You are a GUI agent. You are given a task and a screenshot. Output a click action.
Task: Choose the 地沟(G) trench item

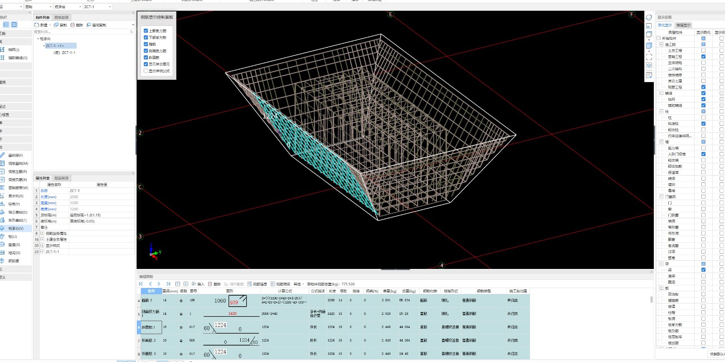pos(14,253)
